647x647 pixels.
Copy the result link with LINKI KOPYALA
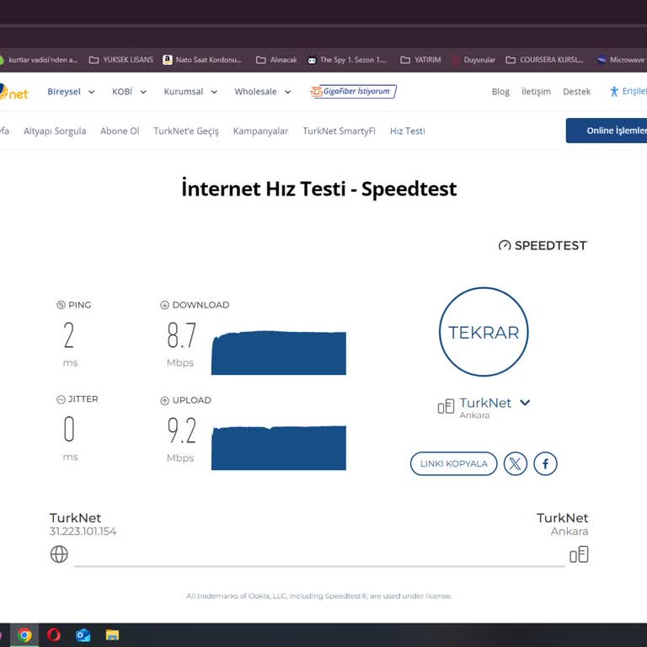coord(453,463)
